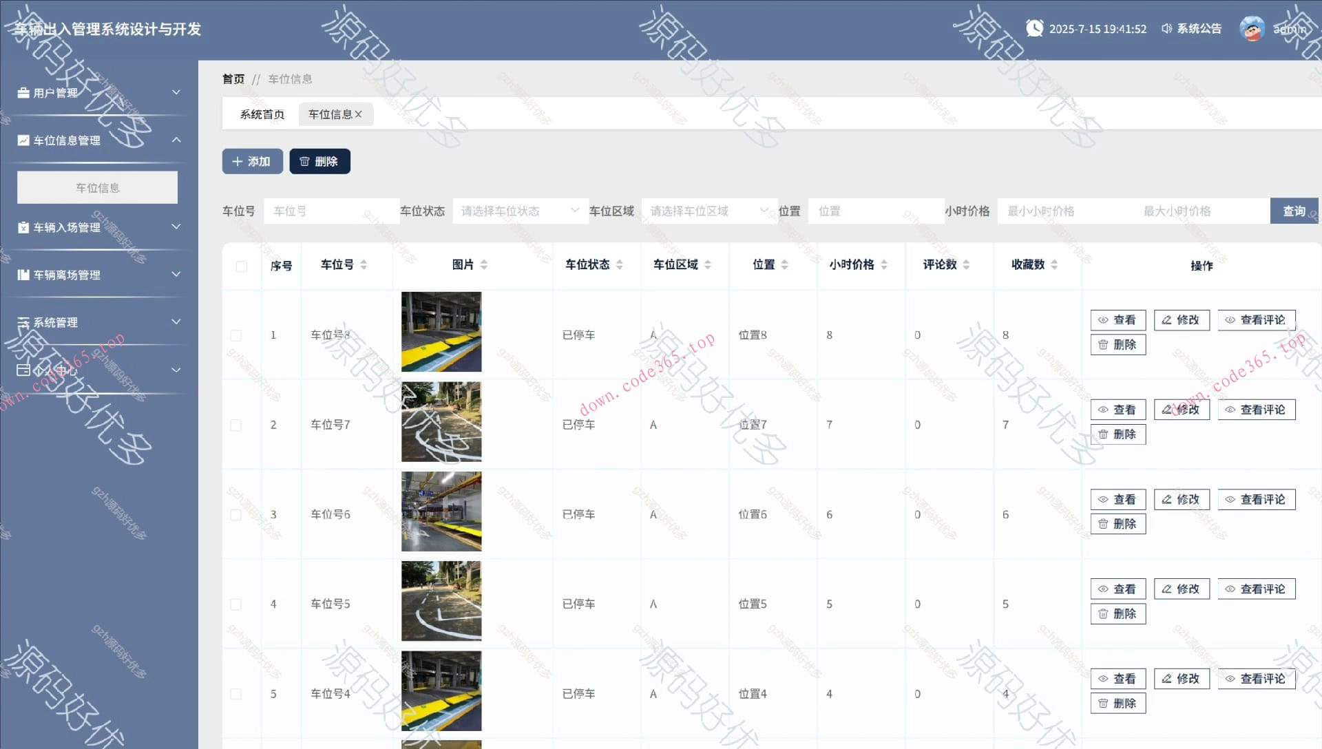Click the 车辆入场管理 clipboard icon
1322x749 pixels.
(23, 227)
